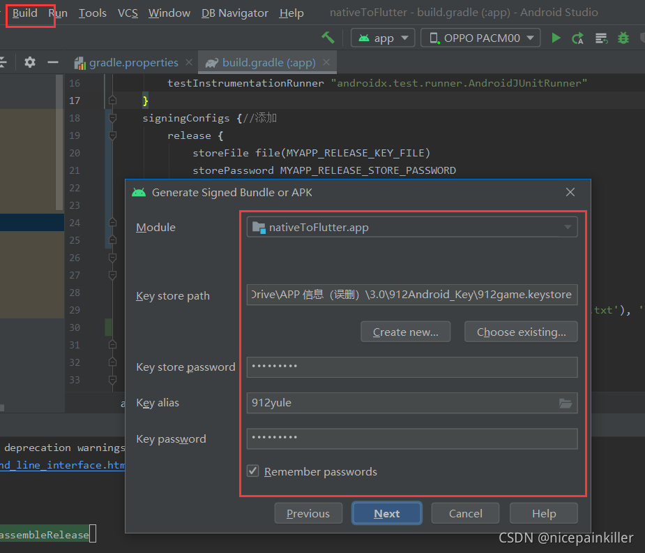Click the collapse all icon in the project panel
645x553 pixels.
(x=3, y=63)
